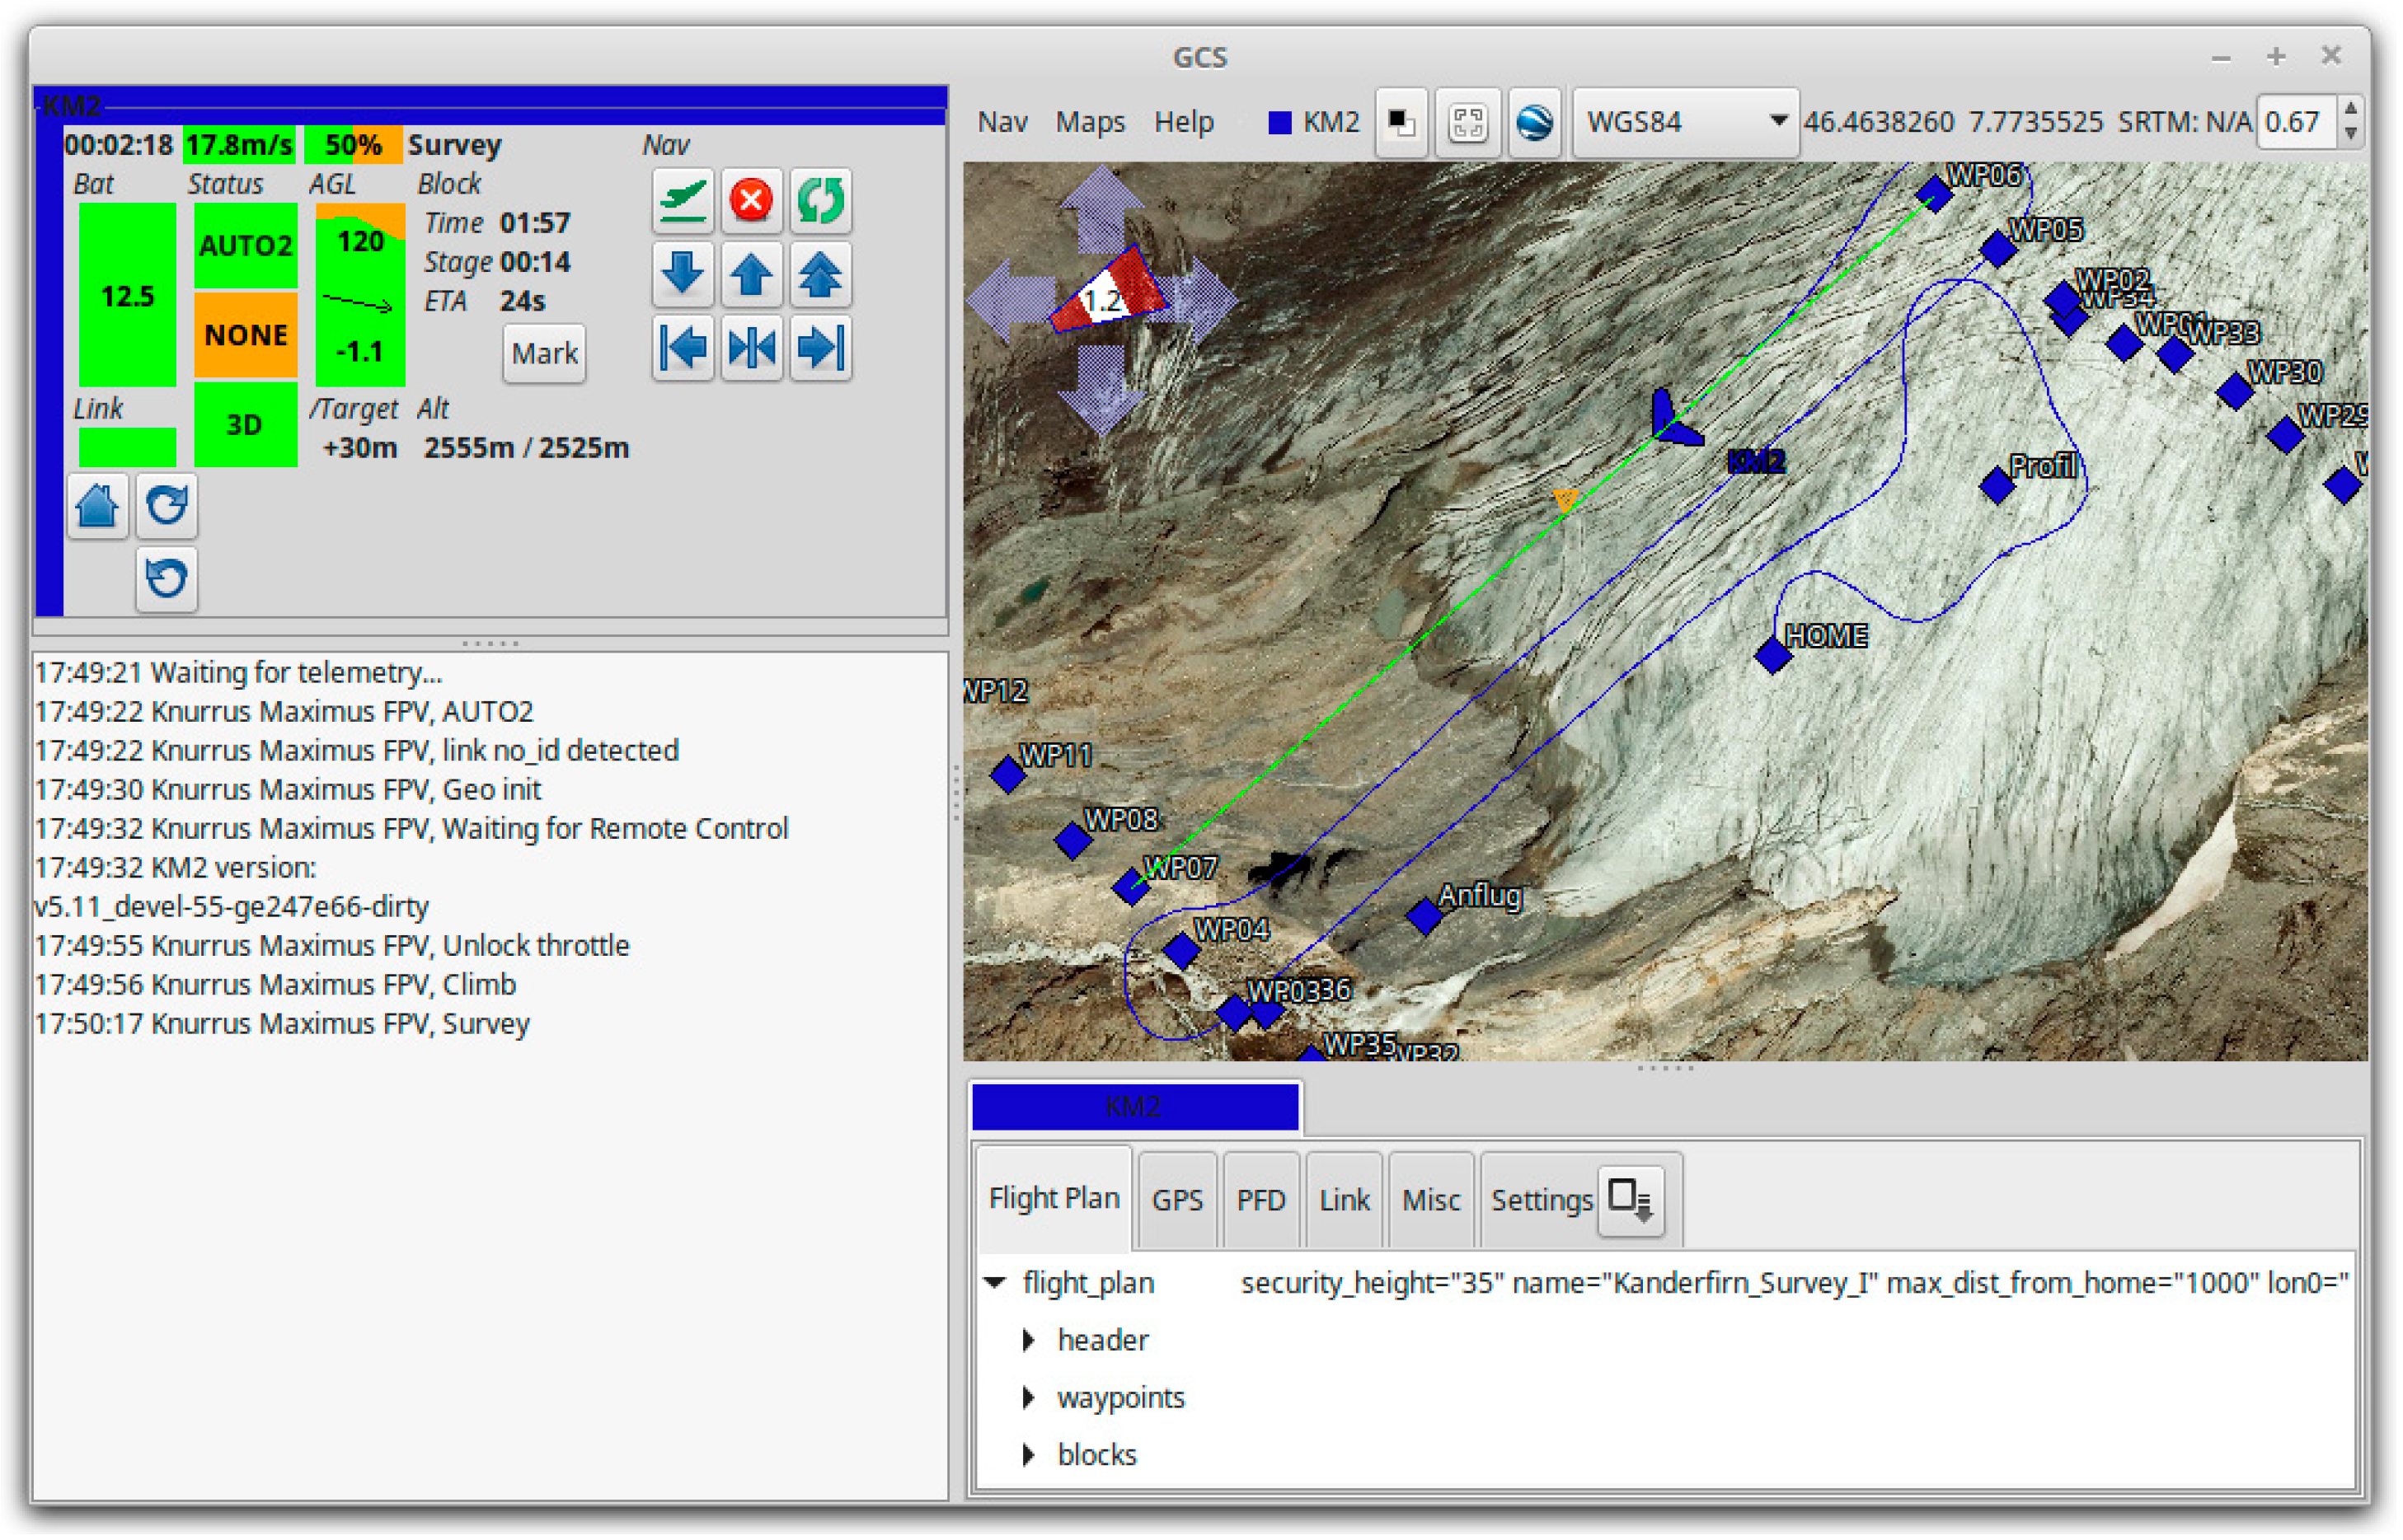2403x1540 pixels.
Task: Click the AUTO2 status mode box
Action: [x=245, y=246]
